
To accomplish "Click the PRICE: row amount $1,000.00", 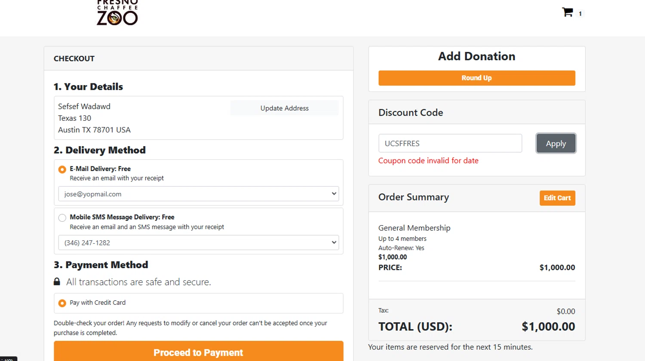I will 557,267.
